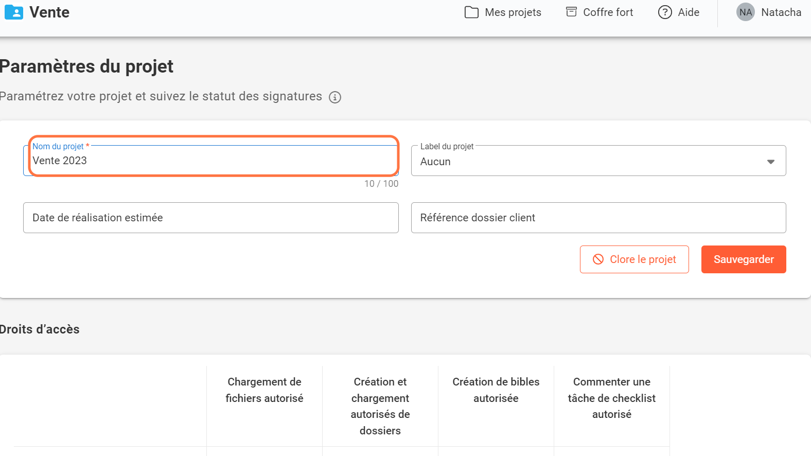Go to Mes projets in top navigation
The height and width of the screenshot is (456, 811).
point(513,12)
